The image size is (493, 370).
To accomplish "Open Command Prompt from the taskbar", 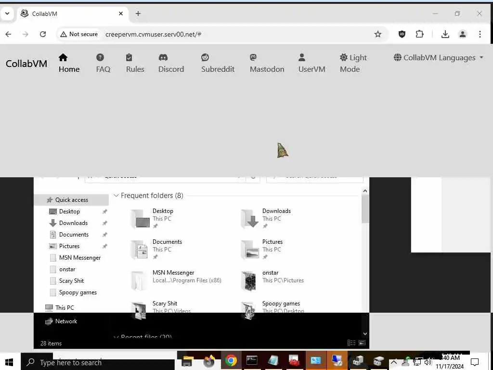I will [252, 360].
